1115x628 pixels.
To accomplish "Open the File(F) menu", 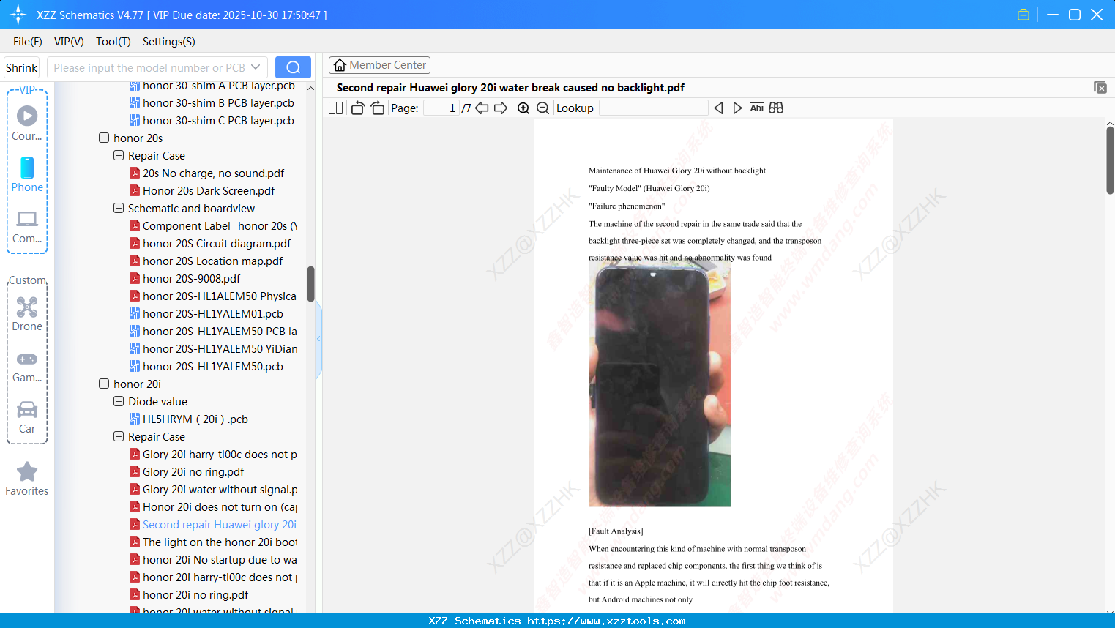I will tap(28, 42).
